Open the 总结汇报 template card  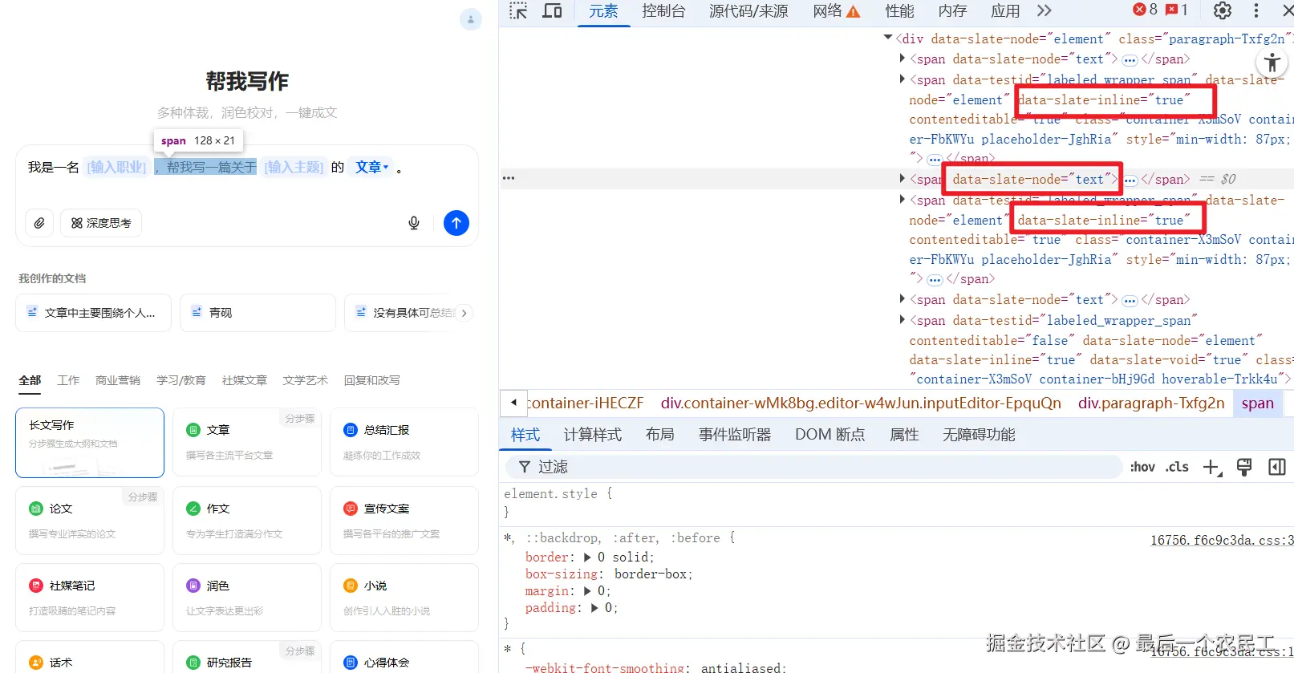tap(404, 443)
